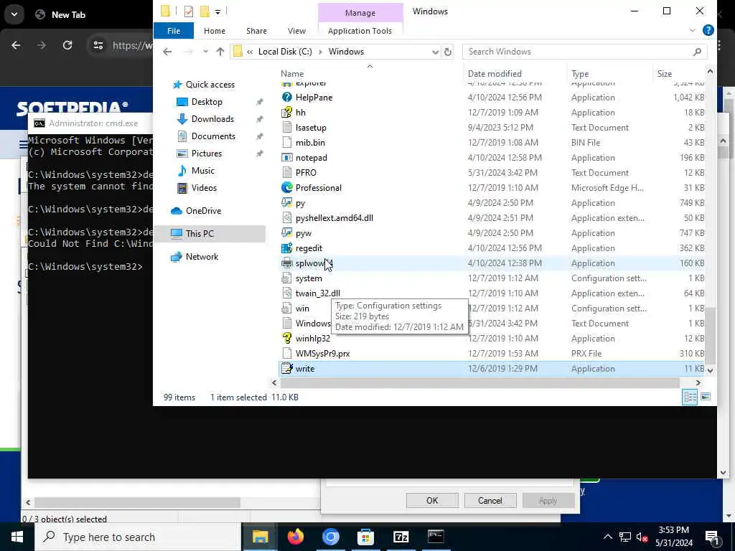Image resolution: width=735 pixels, height=551 pixels.
Task: Click the Local Disk (C:) breadcrumb
Action: (285, 52)
